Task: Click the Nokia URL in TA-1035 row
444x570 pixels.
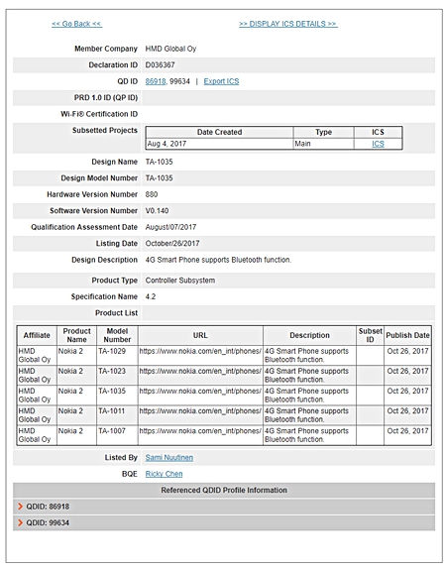Action: point(200,392)
